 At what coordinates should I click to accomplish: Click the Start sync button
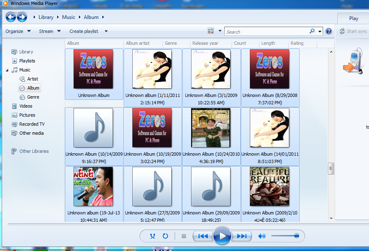353,31
